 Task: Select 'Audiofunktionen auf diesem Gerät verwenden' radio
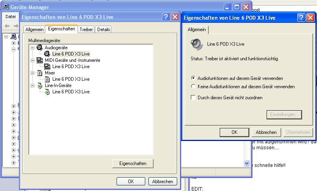pos(193,78)
